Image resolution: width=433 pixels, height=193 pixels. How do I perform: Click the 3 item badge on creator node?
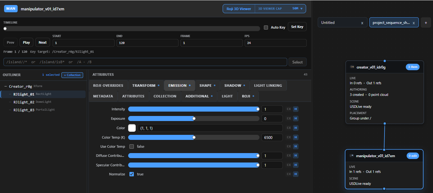[x=413, y=67]
